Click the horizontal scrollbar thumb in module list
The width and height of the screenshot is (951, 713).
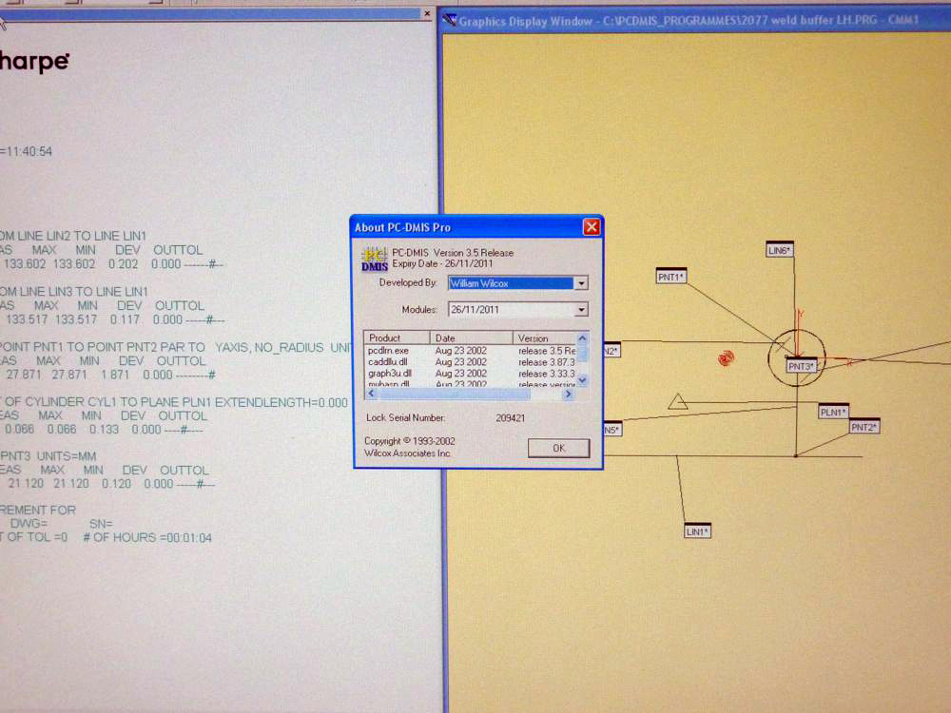454,395
